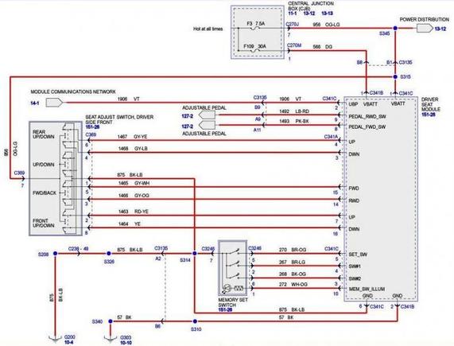Click the upper Adjustable Pedal connector symbol
Image resolution: width=454 pixels, height=346 pixels.
coord(208,115)
